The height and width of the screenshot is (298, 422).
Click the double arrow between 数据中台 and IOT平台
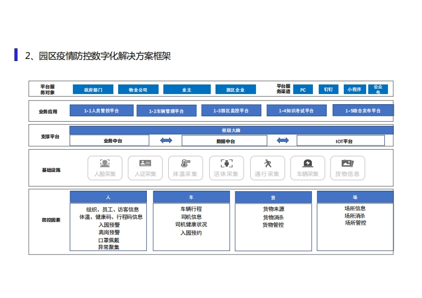(283, 140)
